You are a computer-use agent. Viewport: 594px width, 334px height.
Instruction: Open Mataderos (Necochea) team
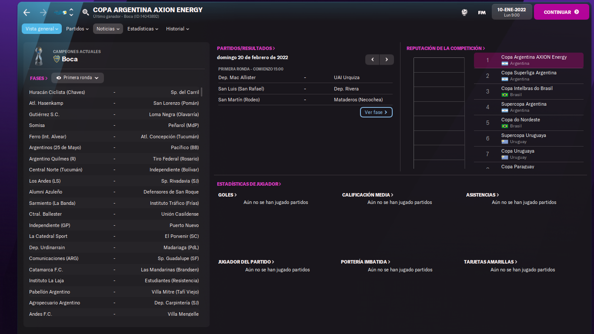[x=358, y=100]
